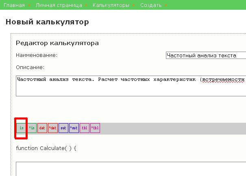The image size is (246, 176).
Task: Click the "Новый калькулятор" page heading
Action: pyautogui.click(x=47, y=22)
